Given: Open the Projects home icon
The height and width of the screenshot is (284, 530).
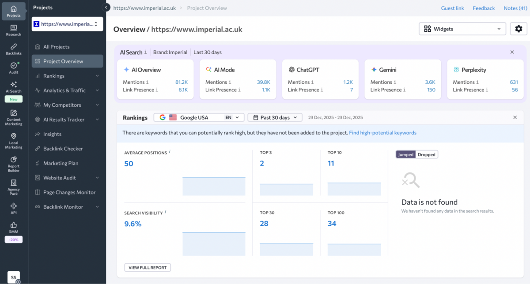Looking at the screenshot, I should 14,11.
